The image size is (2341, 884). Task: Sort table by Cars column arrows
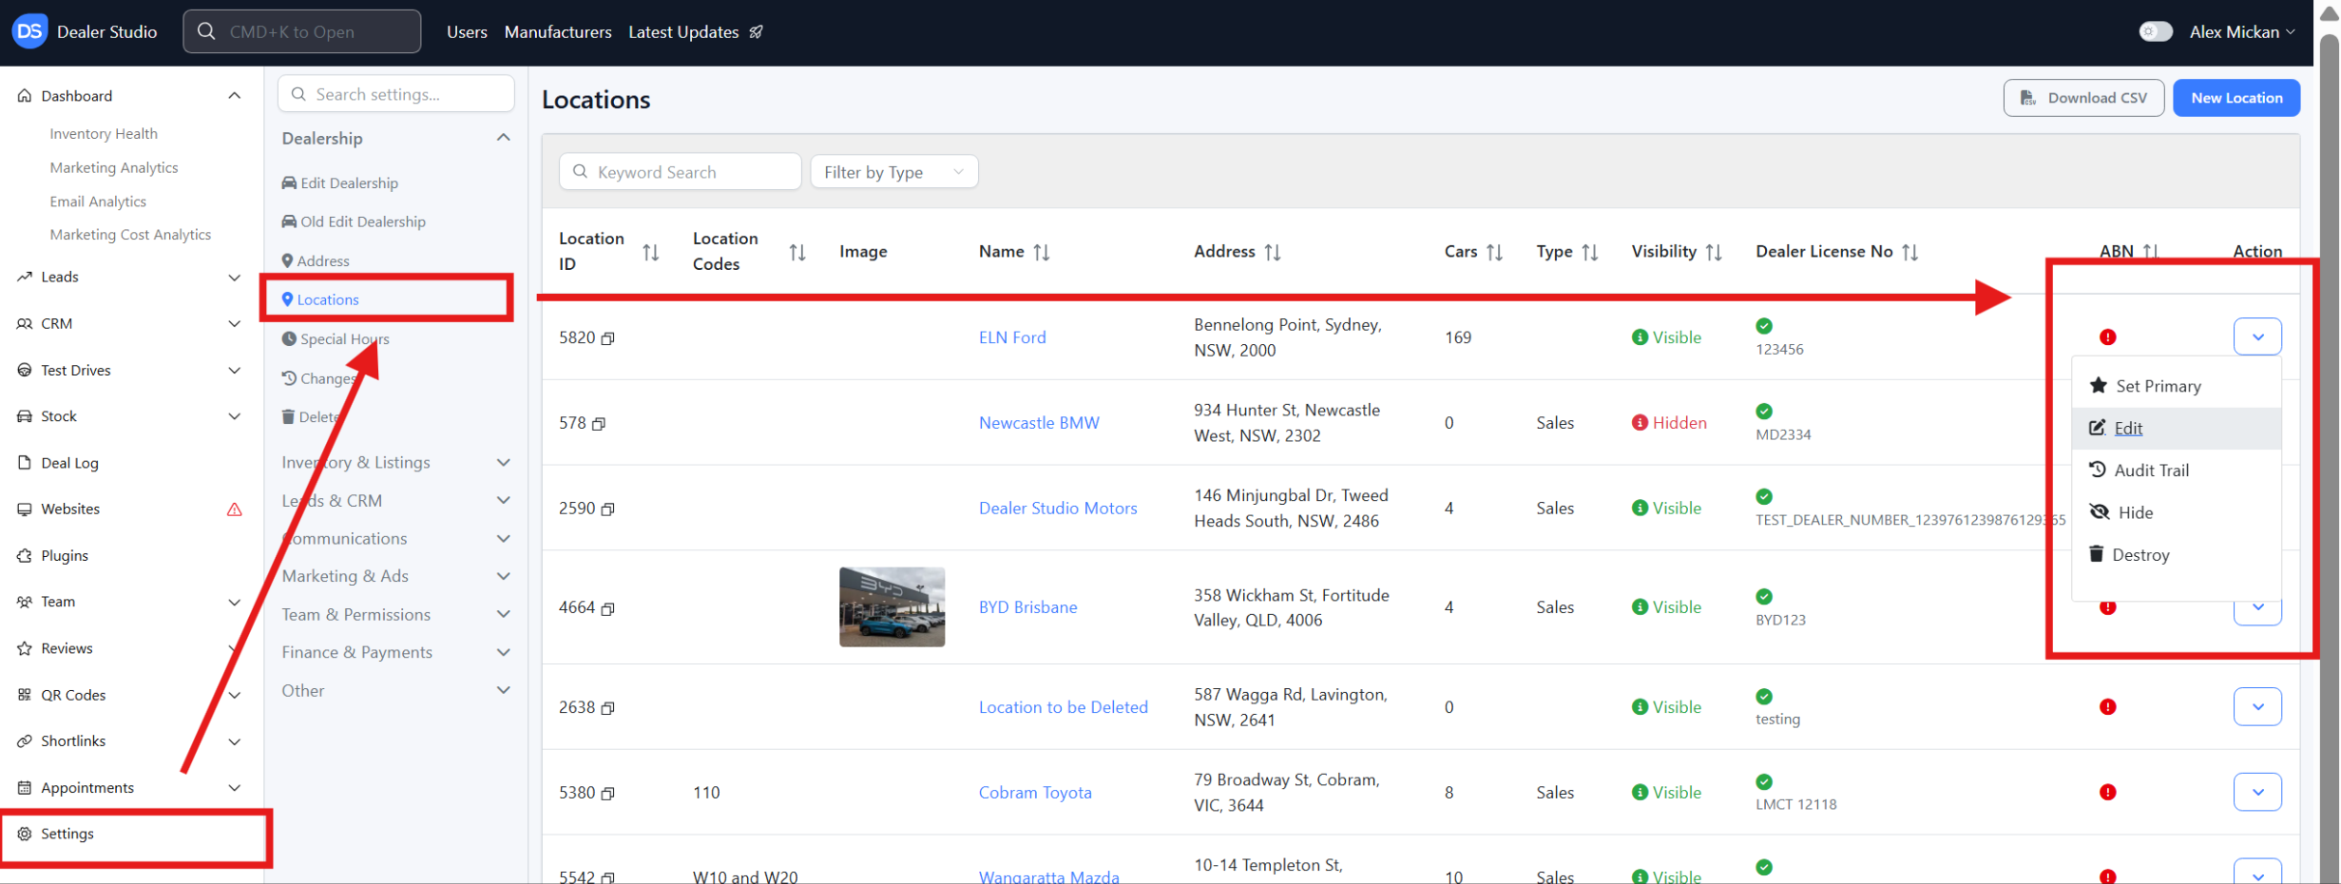(x=1494, y=252)
